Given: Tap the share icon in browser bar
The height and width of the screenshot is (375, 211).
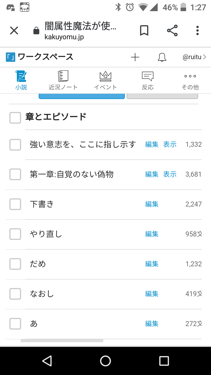Looking at the screenshot, I should pos(172,30).
